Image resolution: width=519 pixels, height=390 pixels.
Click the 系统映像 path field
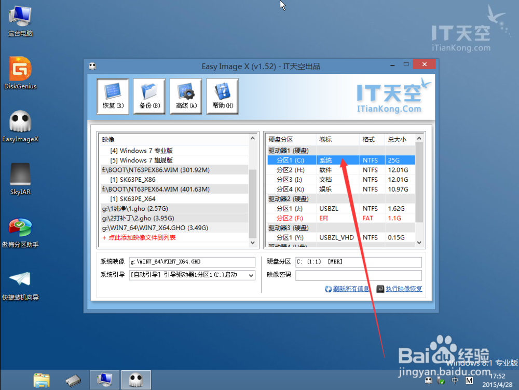192,262
